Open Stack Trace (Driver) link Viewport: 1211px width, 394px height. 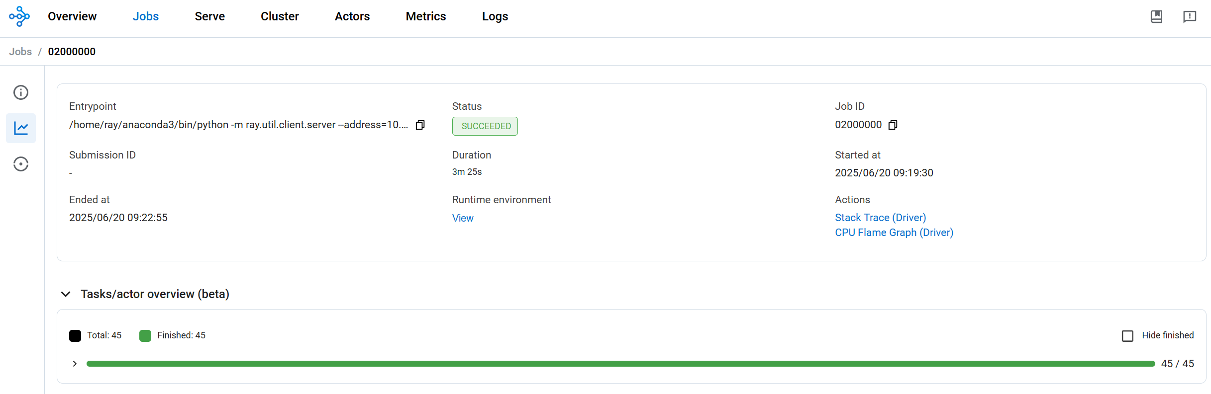[x=880, y=218]
